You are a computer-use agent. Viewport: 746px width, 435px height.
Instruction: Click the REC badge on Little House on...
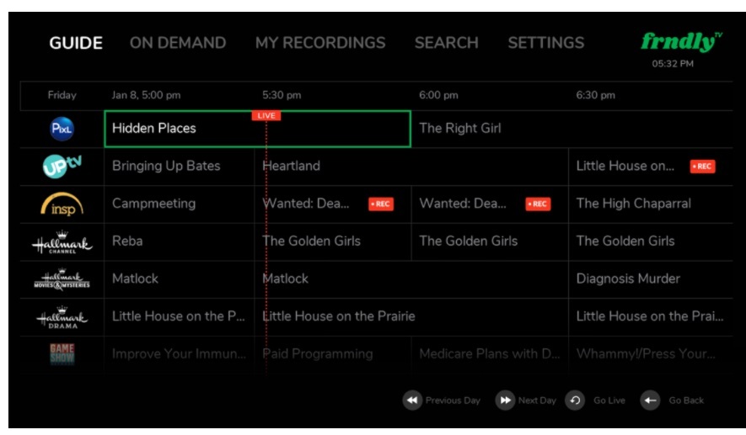pyautogui.click(x=702, y=167)
